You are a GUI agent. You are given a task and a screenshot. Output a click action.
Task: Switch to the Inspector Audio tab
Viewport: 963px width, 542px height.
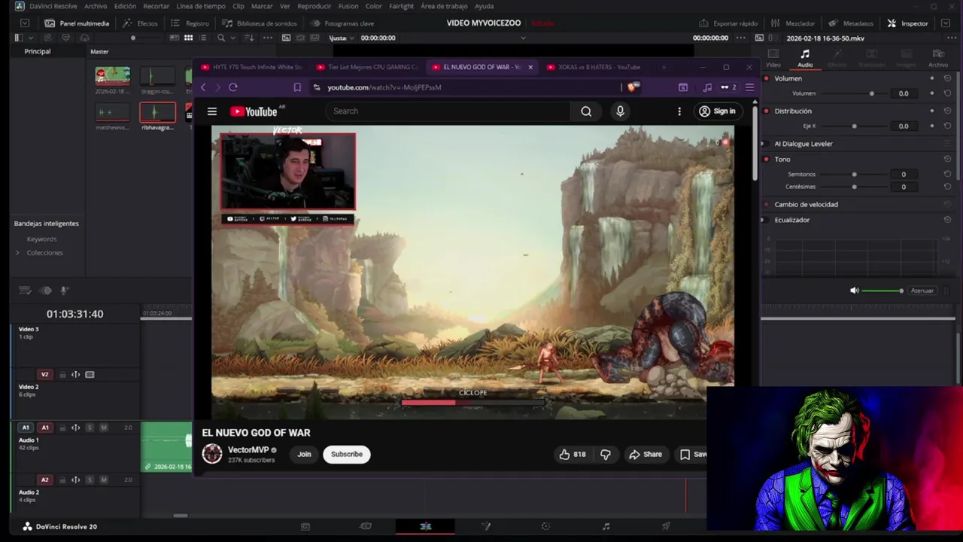[805, 58]
